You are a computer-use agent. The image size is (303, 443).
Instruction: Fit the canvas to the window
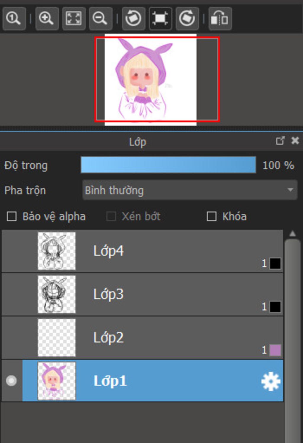point(74,19)
